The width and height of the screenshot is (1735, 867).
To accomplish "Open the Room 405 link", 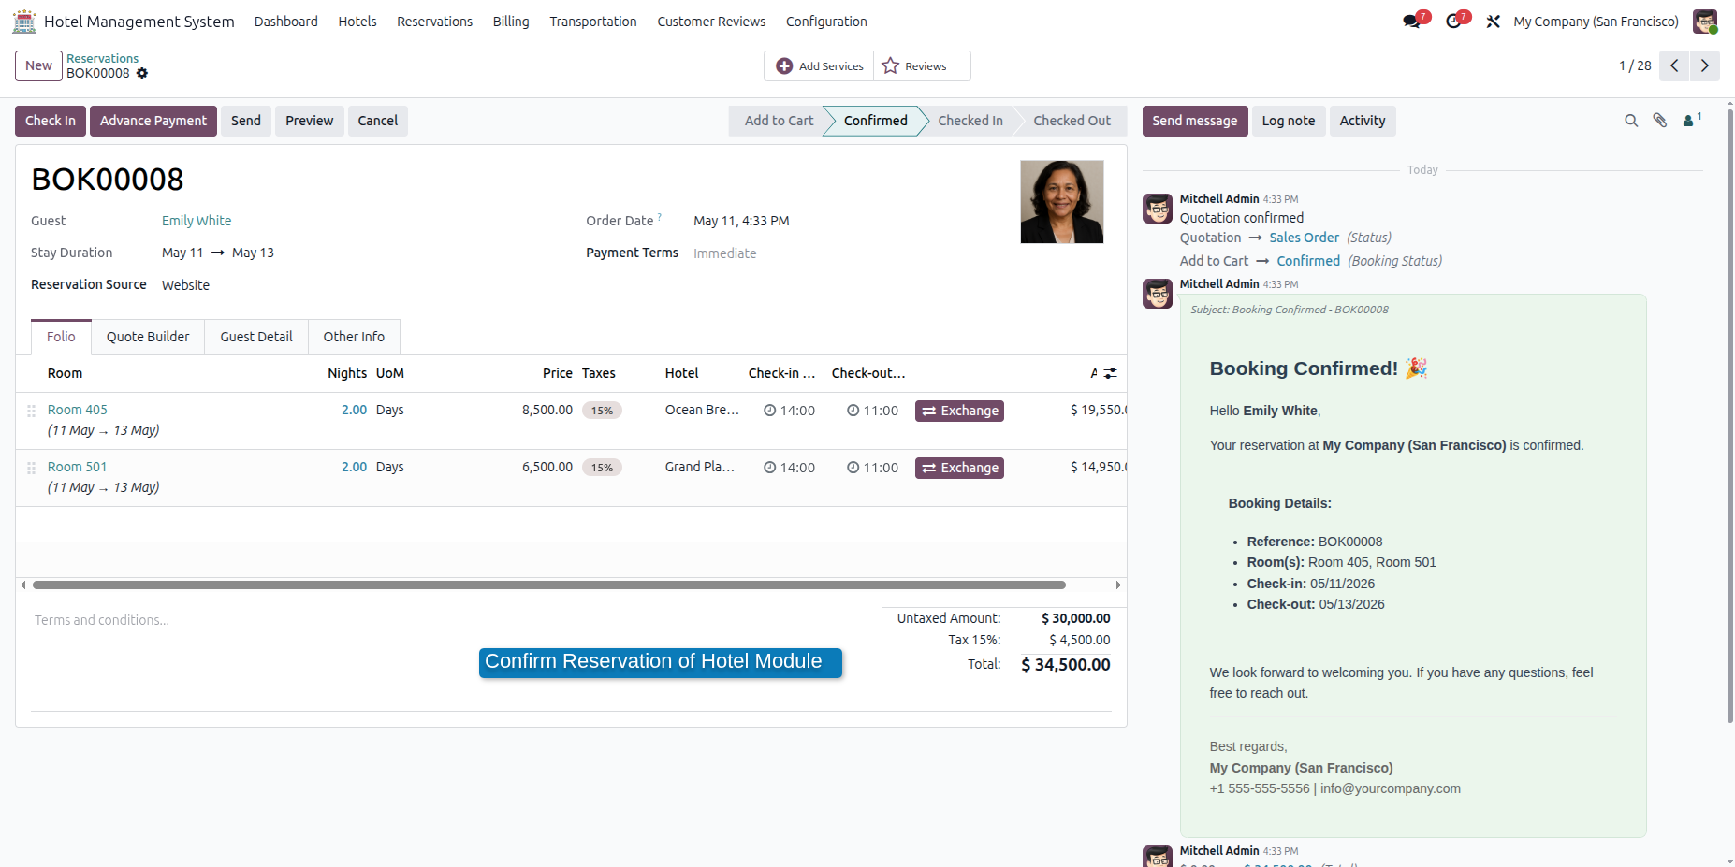I will pyautogui.click(x=78, y=410).
